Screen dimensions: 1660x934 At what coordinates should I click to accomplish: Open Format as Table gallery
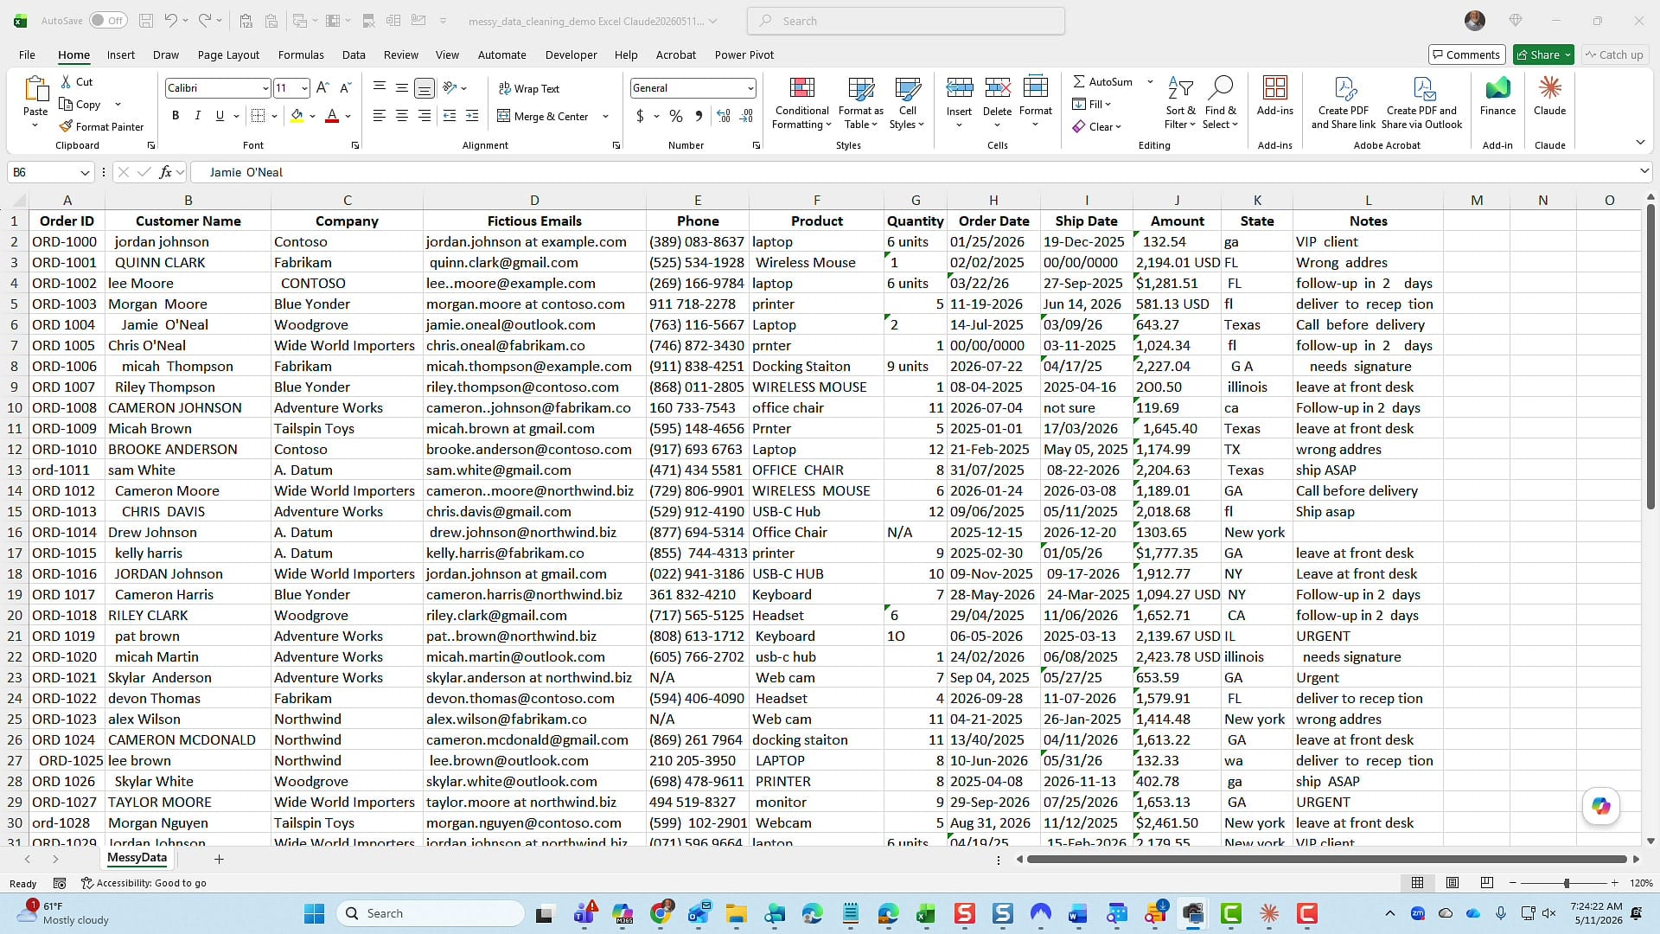(x=861, y=104)
